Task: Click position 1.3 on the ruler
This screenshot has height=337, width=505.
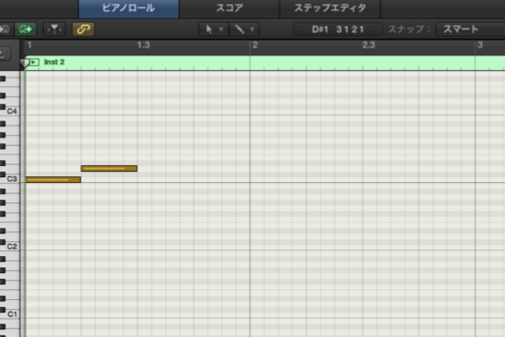Action: 143,45
